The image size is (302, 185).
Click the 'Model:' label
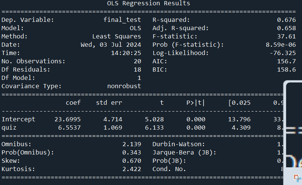tap(12, 28)
